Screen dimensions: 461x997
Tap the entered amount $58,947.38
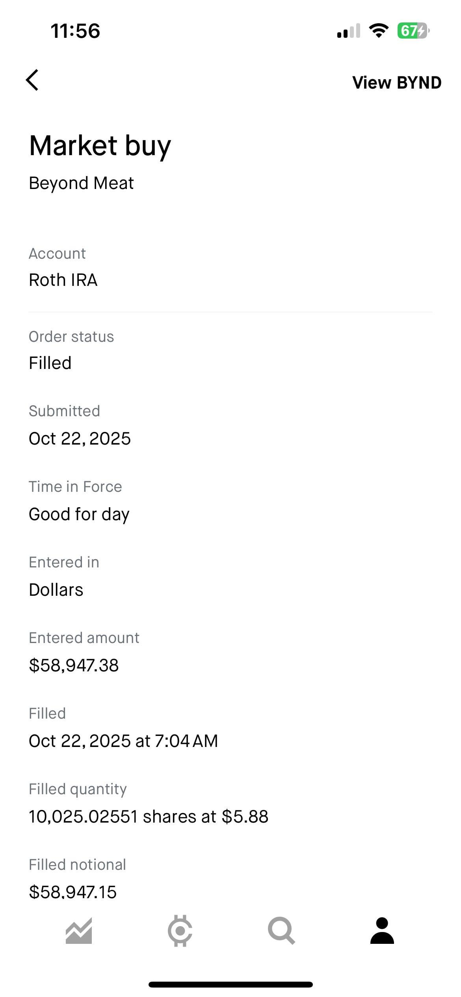(x=74, y=665)
